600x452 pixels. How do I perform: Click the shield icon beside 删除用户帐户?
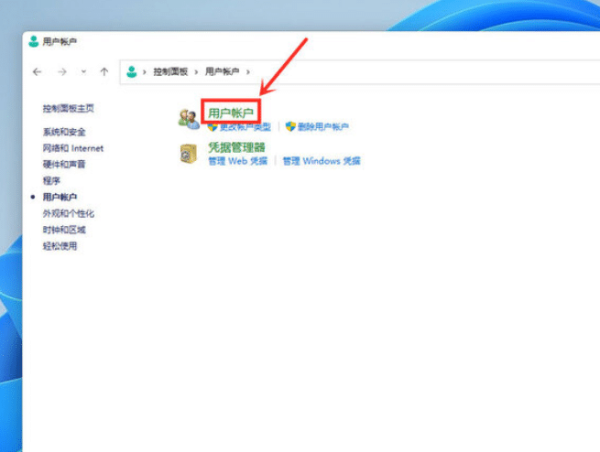coord(290,126)
